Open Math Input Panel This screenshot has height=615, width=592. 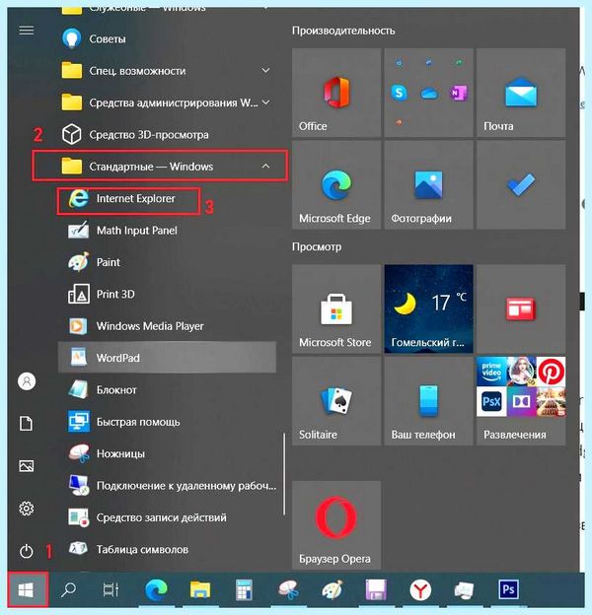[167, 231]
